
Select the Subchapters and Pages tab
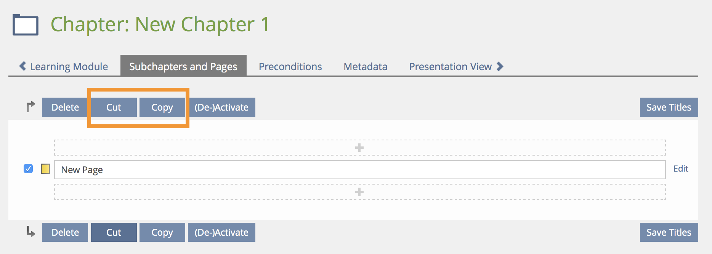(183, 67)
